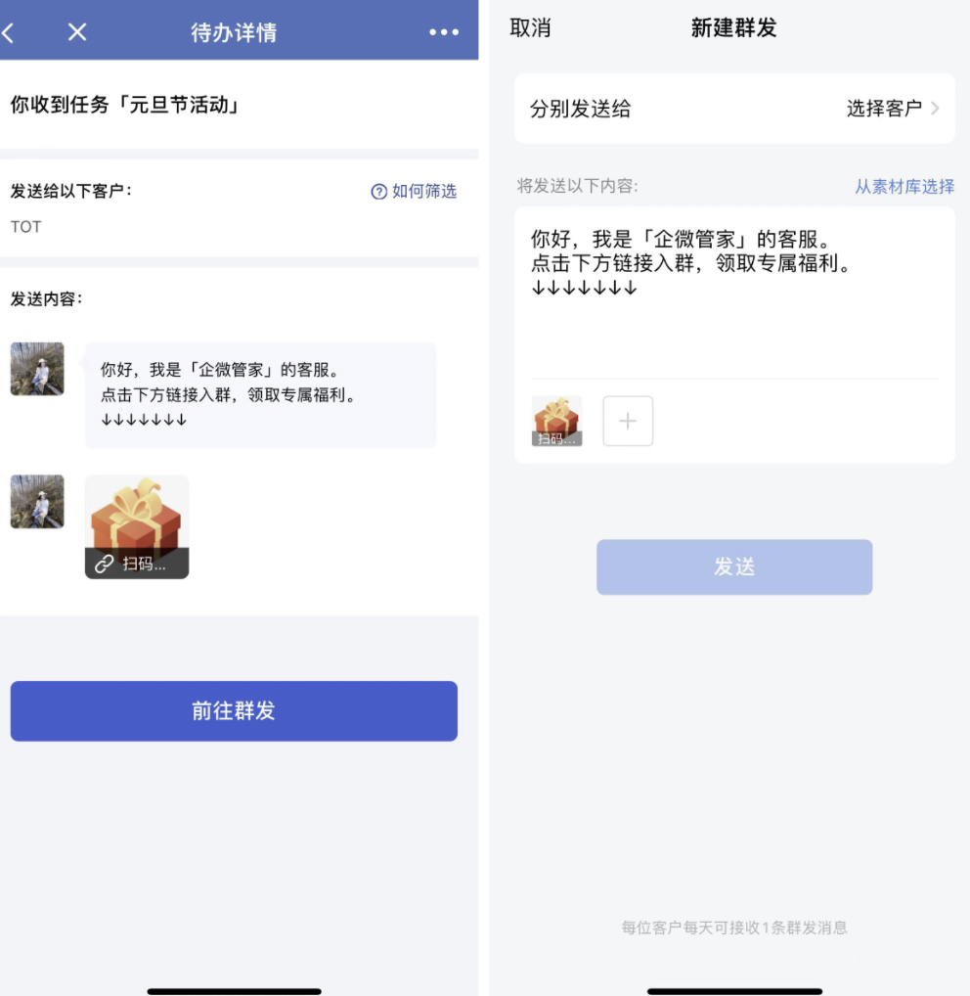
Task: Tap the gift box link card 扫码
Action: coord(137,526)
